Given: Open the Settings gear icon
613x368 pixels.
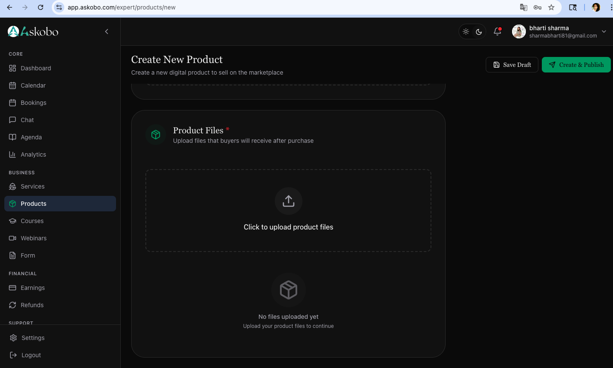Looking at the screenshot, I should click(x=13, y=338).
